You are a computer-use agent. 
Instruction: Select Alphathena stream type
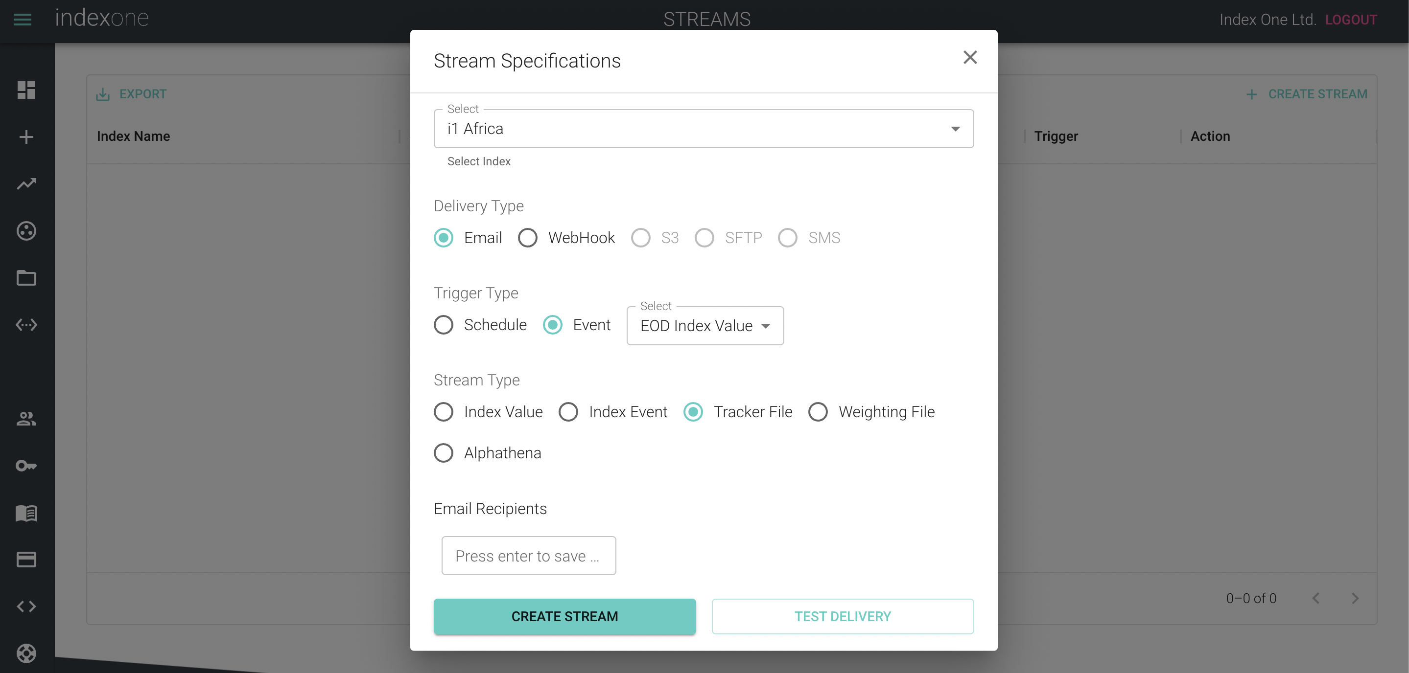(443, 452)
